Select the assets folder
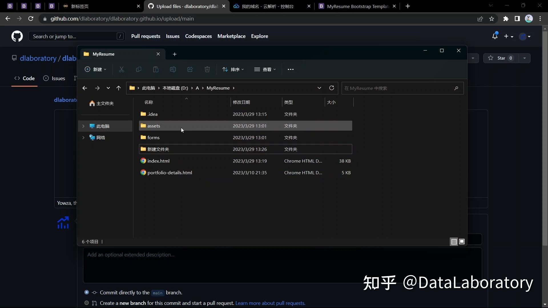 click(245, 126)
